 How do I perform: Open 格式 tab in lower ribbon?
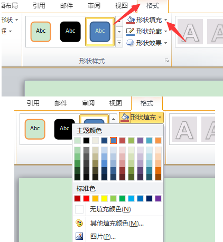click(x=147, y=103)
